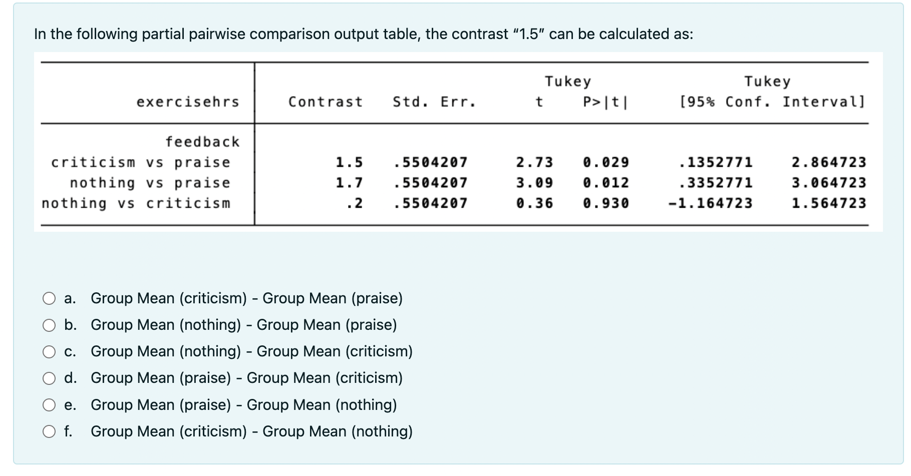Click answer text 'Group Mean (praise) - Group Mean (nothing)'
Image resolution: width=911 pixels, height=476 pixels.
[x=243, y=405]
